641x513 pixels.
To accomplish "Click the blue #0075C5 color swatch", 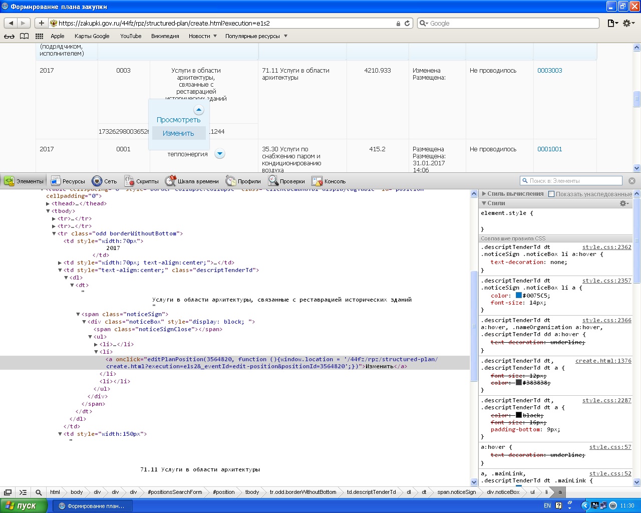I will point(518,296).
